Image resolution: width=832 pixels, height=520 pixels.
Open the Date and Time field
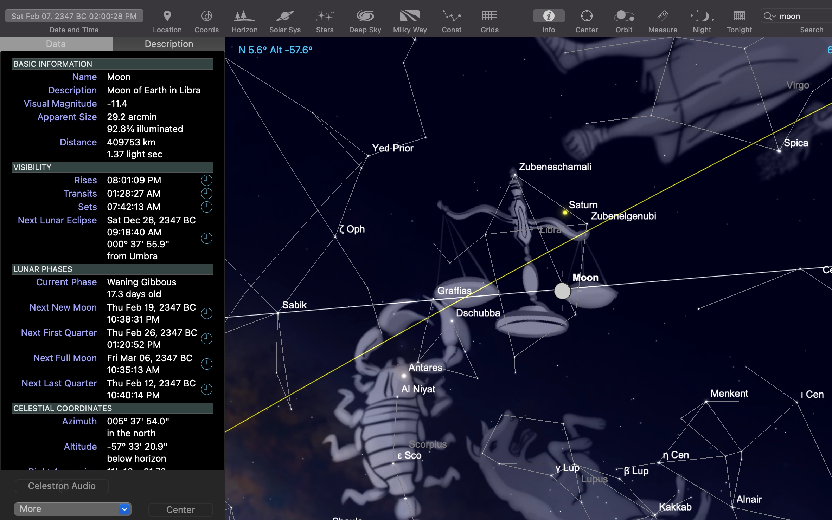(74, 16)
